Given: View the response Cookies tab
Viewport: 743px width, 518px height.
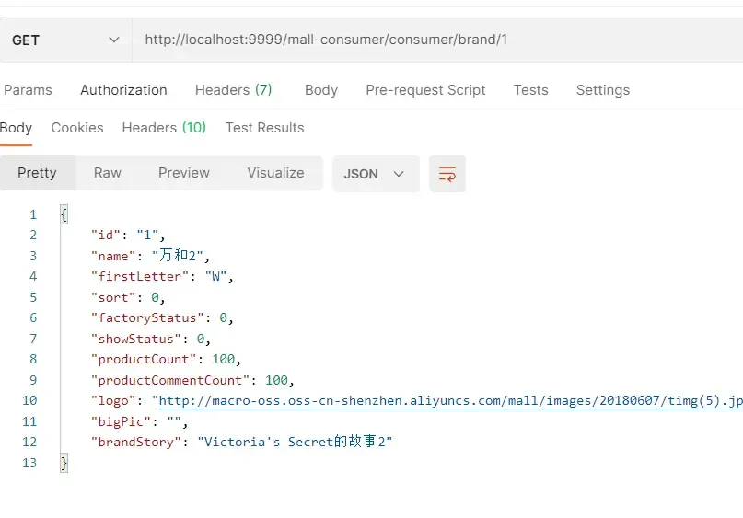Looking at the screenshot, I should pos(77,128).
